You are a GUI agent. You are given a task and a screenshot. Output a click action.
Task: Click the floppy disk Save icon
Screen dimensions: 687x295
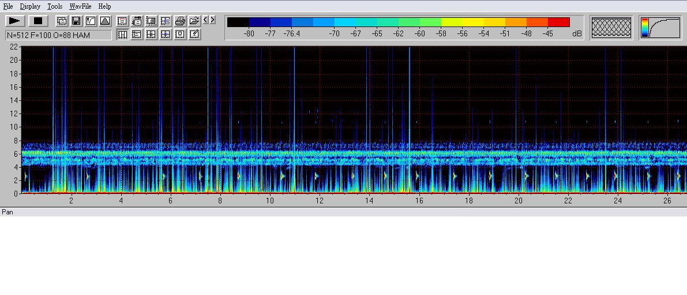[76, 21]
